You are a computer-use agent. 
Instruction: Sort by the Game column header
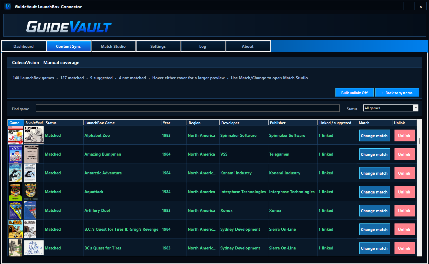[16, 123]
